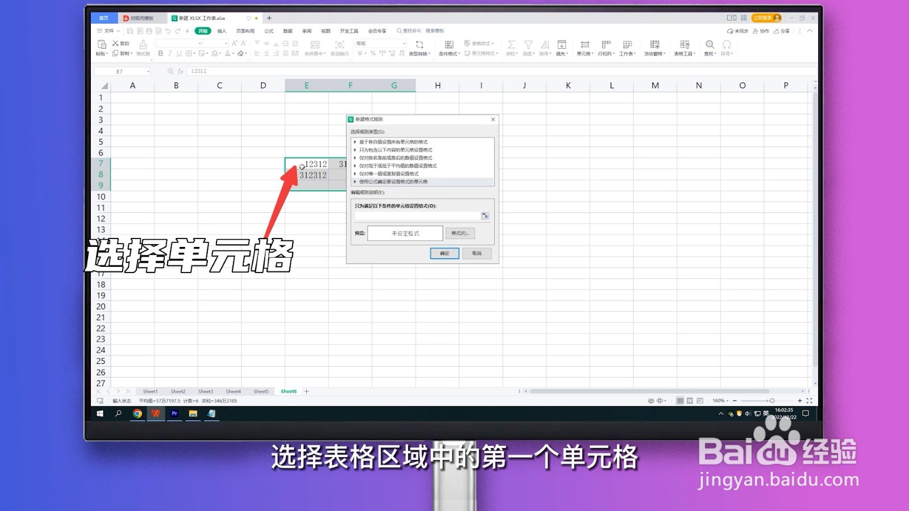
Task: Click the Fill (填充) icon
Action: coord(561,44)
